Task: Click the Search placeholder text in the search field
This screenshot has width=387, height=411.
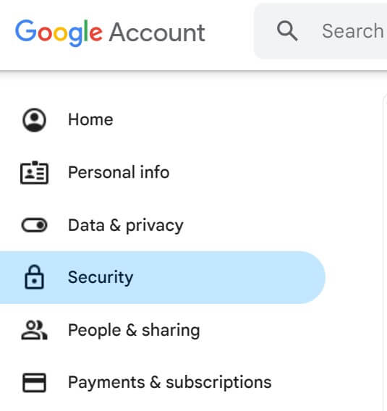Action: pos(353,31)
